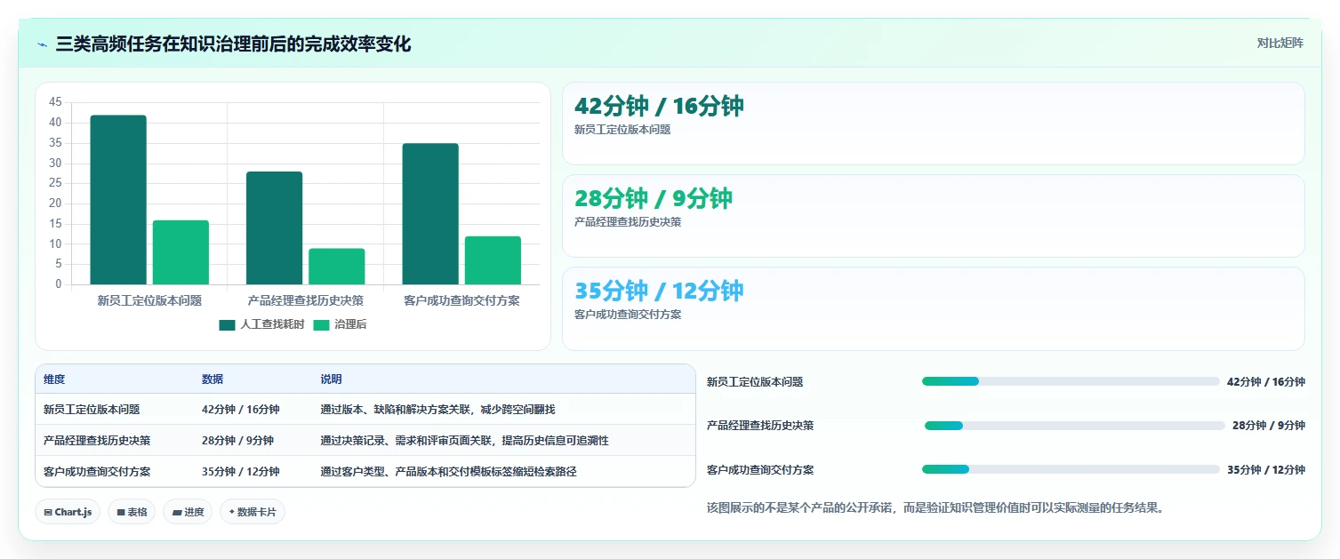Image resolution: width=1340 pixels, height=559 pixels.
Task: Click the 42 dark green bar in chart
Action: [x=118, y=200]
